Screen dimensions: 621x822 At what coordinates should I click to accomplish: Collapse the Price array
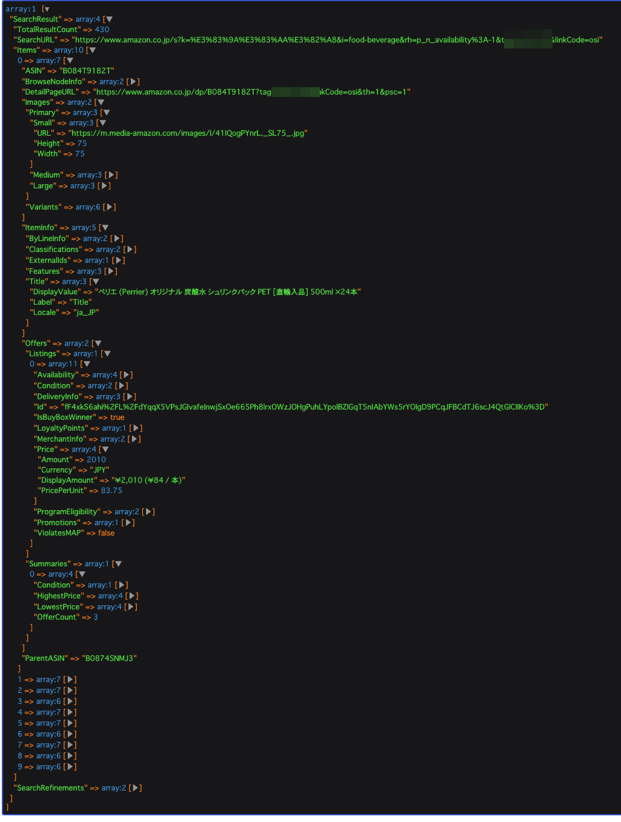point(105,449)
